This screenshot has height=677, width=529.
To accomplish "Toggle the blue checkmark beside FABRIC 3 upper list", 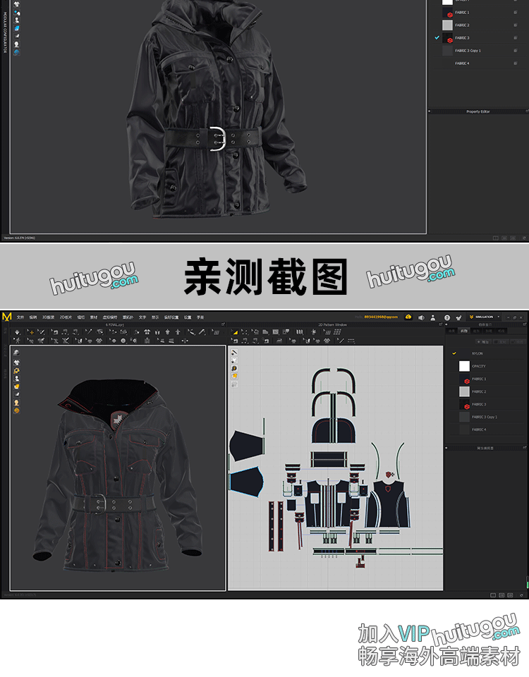I will [437, 37].
